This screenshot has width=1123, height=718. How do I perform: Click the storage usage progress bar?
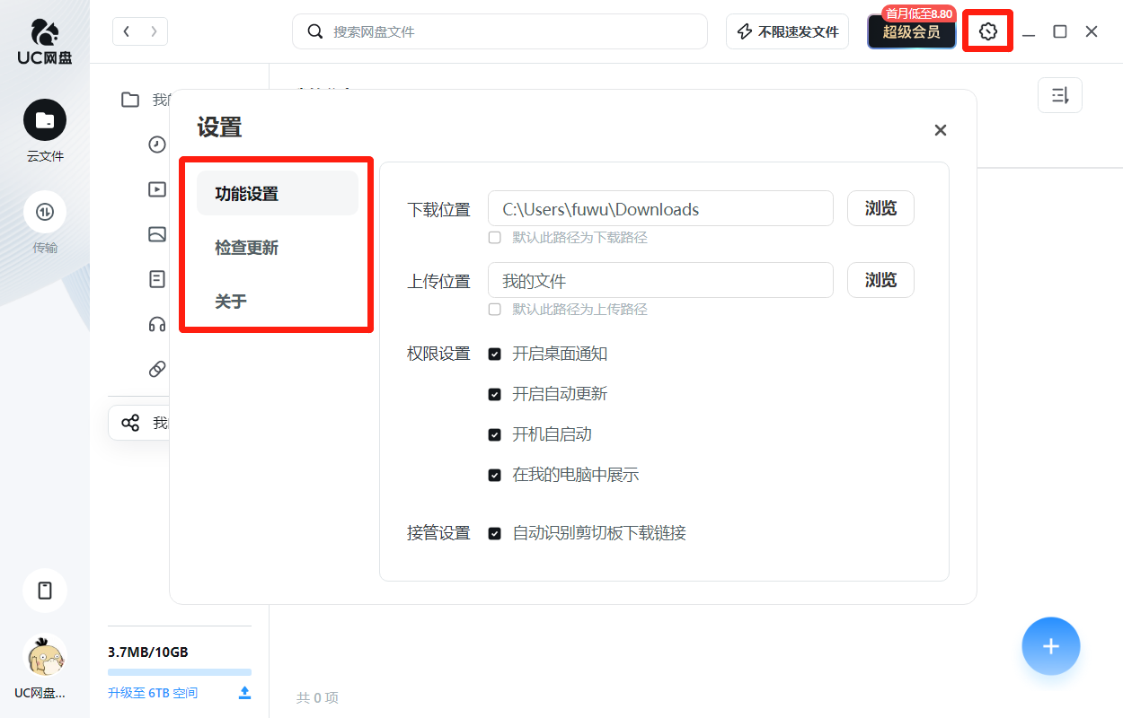click(179, 671)
